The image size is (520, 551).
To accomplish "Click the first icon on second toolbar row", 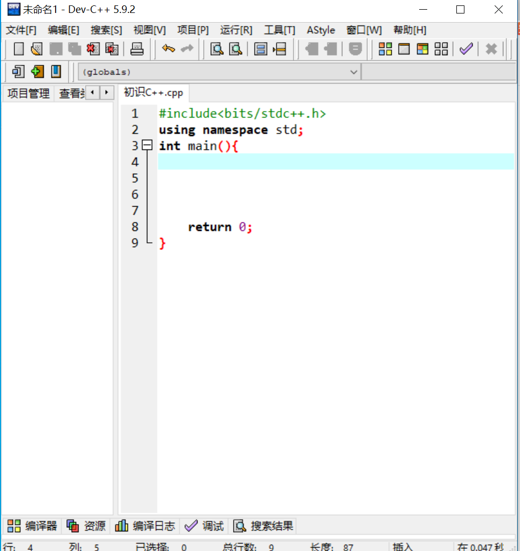I will coord(19,72).
